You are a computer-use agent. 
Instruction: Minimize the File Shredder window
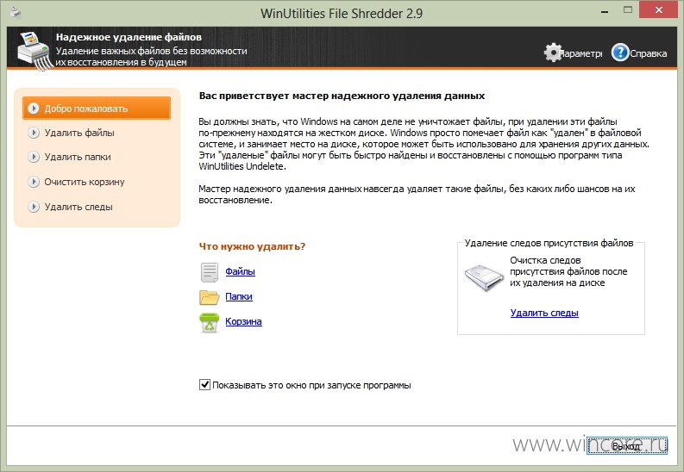tap(604, 11)
